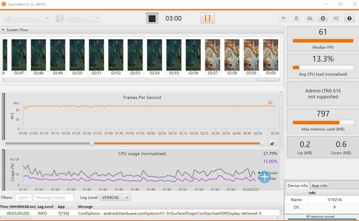Click the left handle of FPS range slider
Screen dimensions: 359x221
coord(92,144)
